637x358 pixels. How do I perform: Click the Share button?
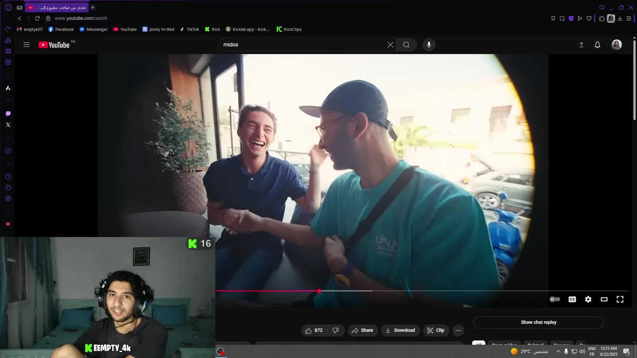[362, 330]
